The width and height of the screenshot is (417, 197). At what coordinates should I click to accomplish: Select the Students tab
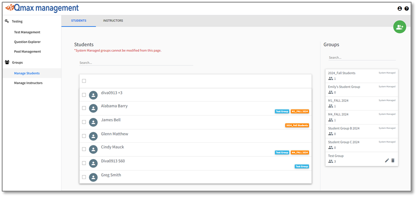click(x=79, y=21)
